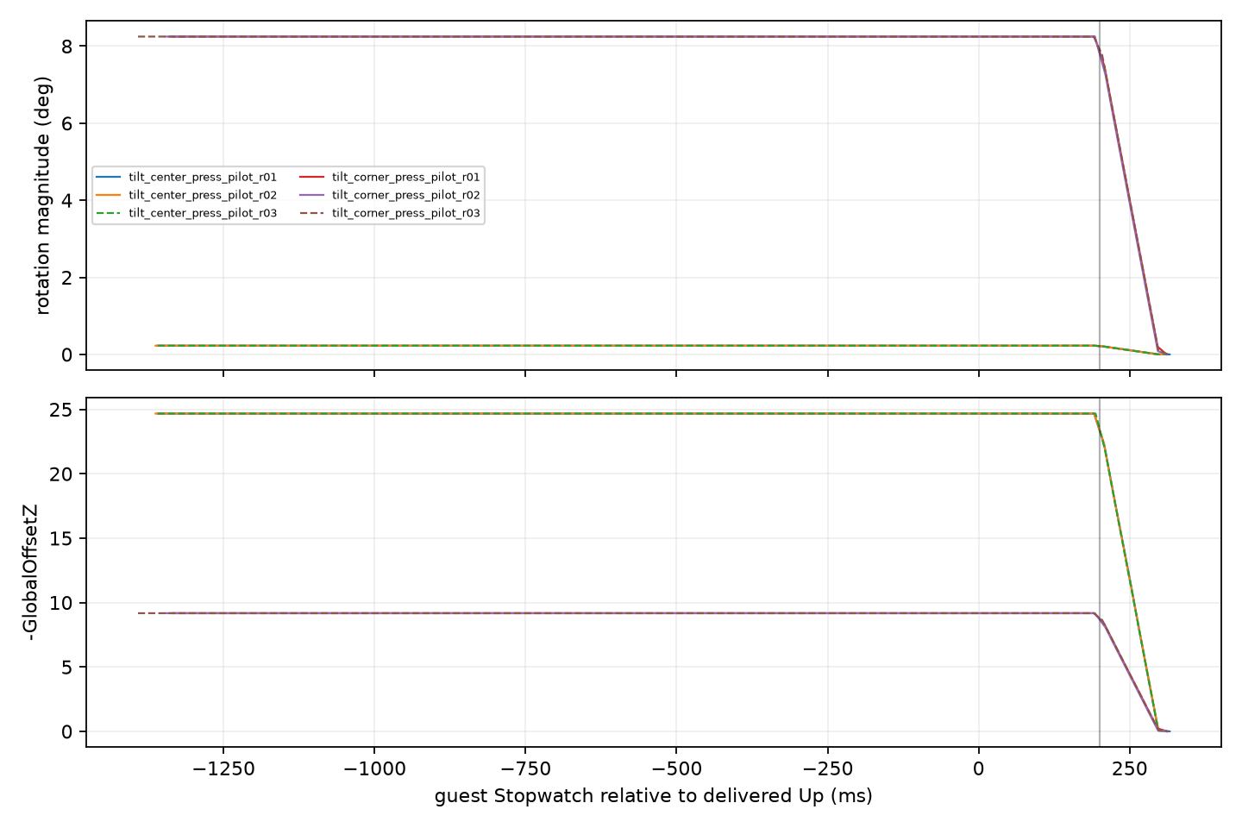Click the '-GlobalOffsetZ' axis label

[x=30, y=572]
